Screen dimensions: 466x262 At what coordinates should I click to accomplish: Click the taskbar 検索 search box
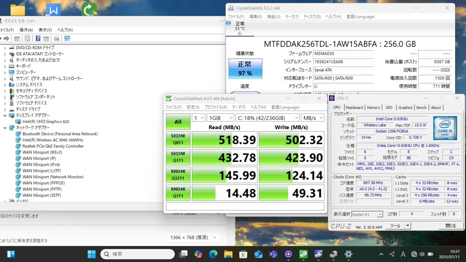point(137,254)
